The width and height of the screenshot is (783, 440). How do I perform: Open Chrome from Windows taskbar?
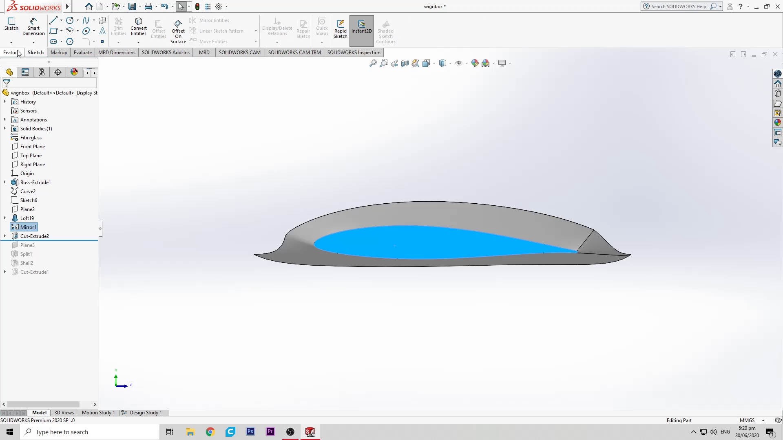(210, 432)
